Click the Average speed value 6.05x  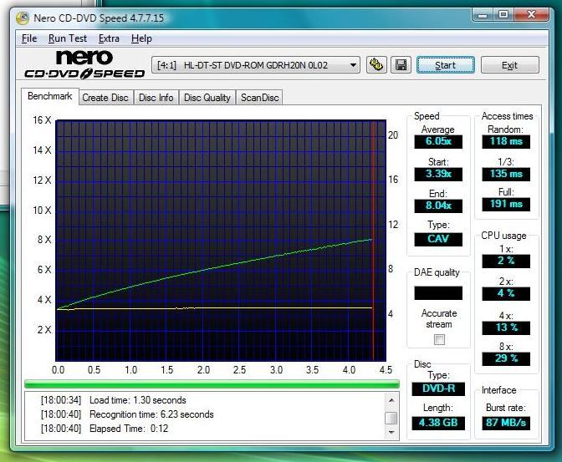coord(438,141)
